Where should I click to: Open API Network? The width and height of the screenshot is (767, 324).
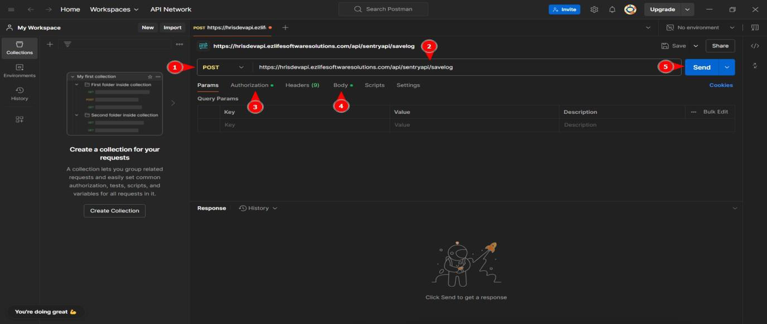(171, 9)
